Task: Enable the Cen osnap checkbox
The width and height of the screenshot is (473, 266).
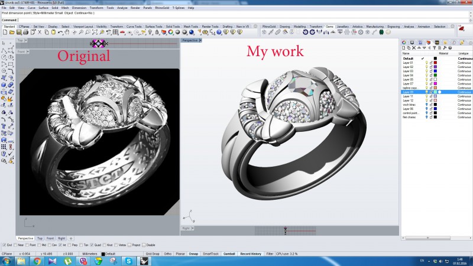Action: click(x=50, y=245)
